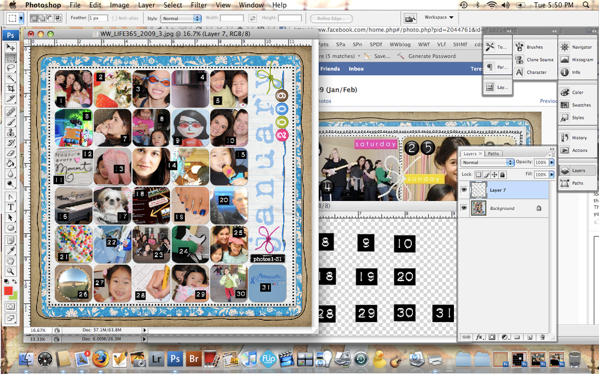
Task: Click the Feather input field
Action: [x=98, y=18]
